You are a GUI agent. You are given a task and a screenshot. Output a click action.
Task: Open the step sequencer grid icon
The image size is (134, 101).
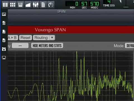(x=13, y=5)
